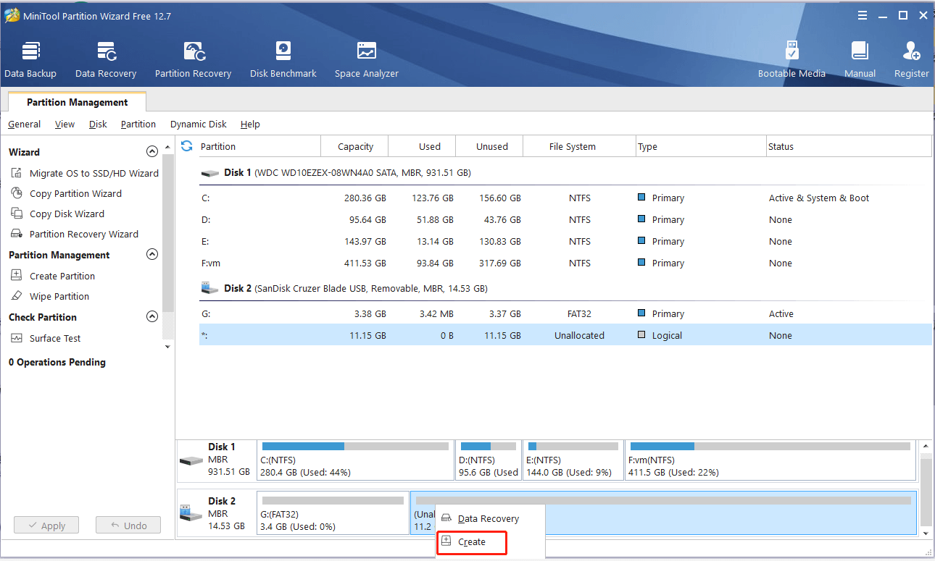Select the D: partition row

[565, 219]
